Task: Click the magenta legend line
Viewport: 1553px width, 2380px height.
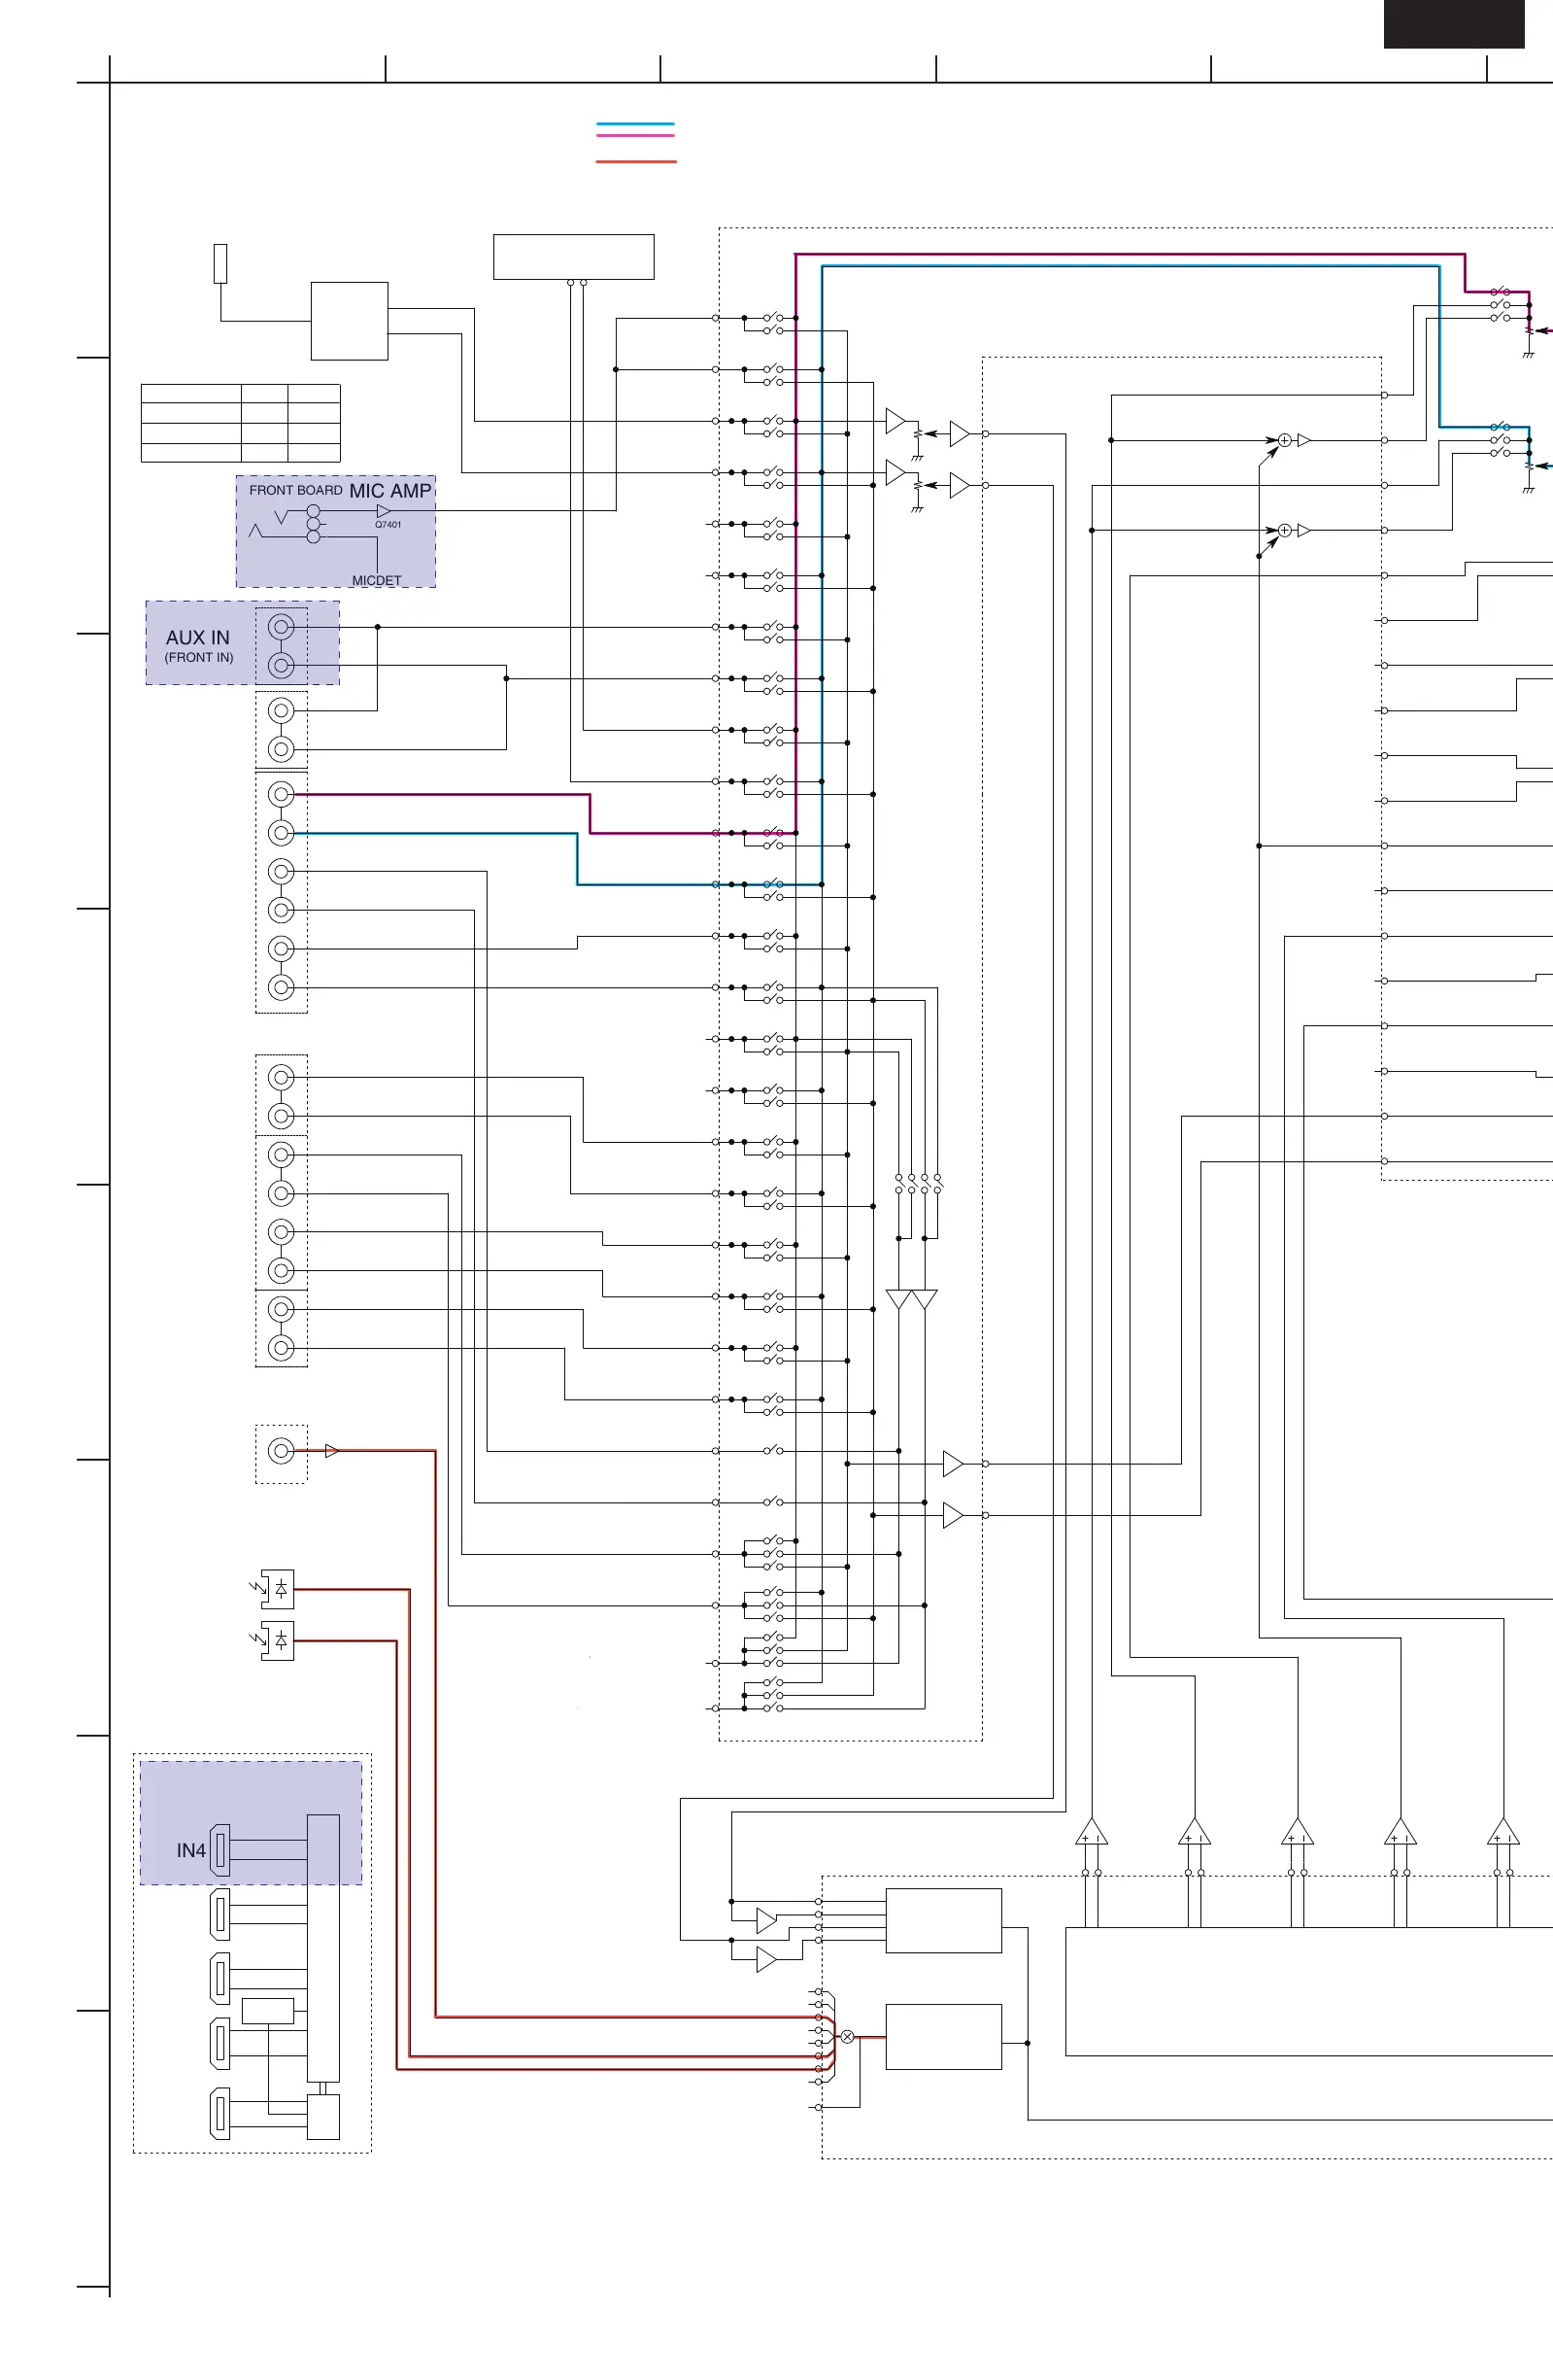Action: pos(635,135)
